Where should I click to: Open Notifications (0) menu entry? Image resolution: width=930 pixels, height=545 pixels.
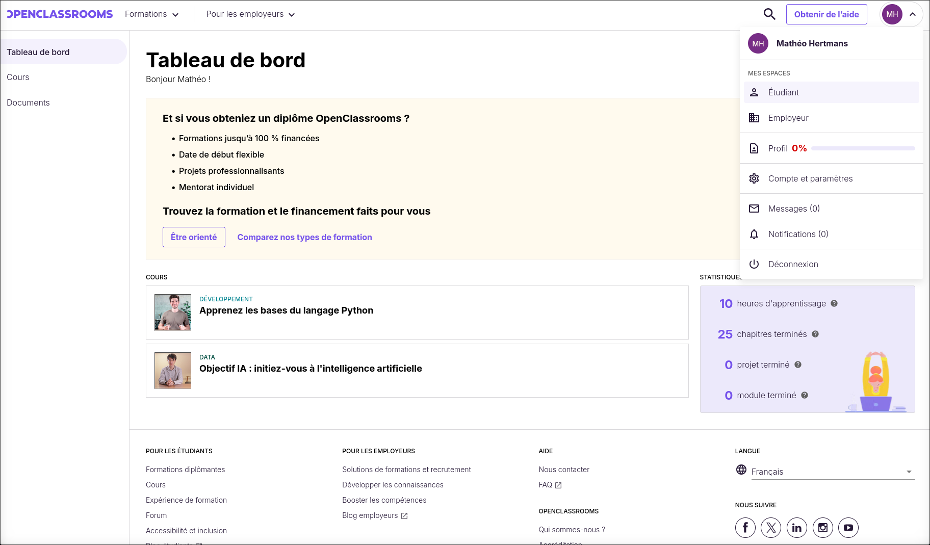832,234
